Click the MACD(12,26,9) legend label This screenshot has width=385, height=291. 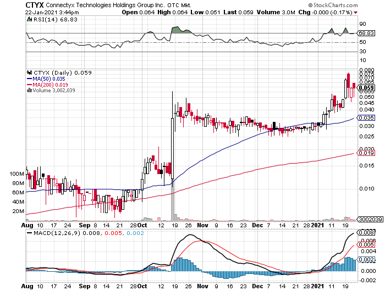coord(57,233)
